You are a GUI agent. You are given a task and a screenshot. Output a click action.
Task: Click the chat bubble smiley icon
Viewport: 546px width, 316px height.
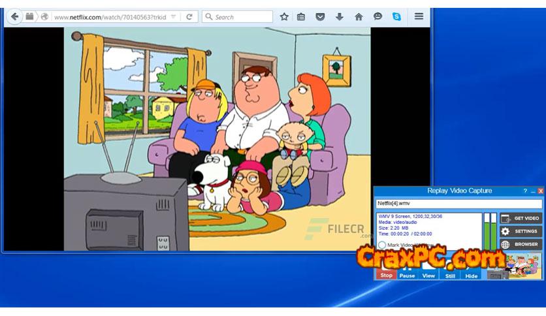click(377, 16)
